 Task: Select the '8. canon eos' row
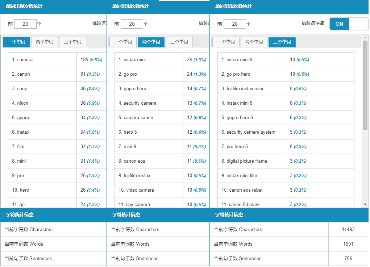pos(162,161)
